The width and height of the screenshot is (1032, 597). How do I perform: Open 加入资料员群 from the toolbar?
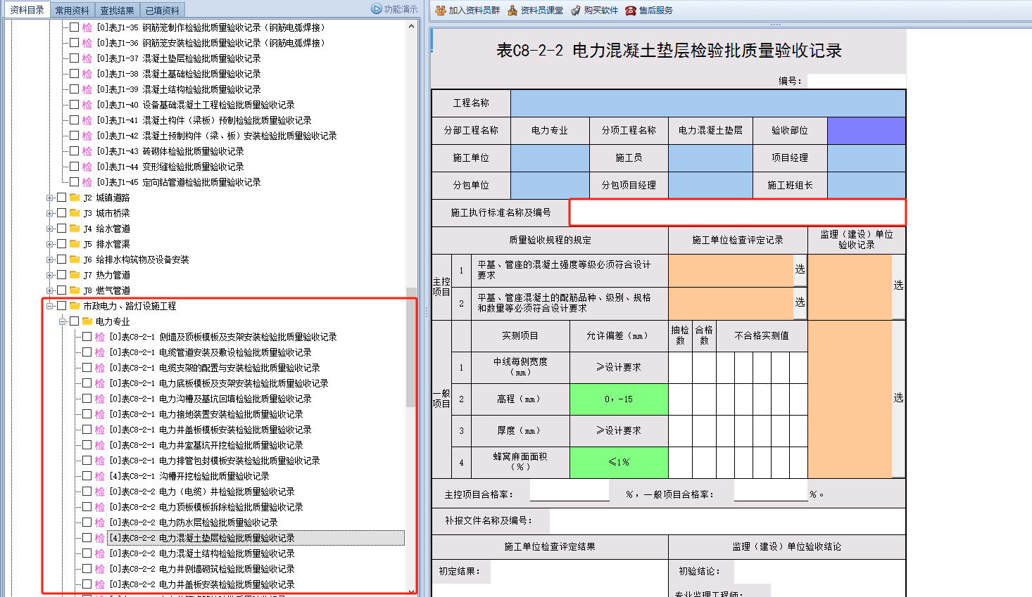tap(467, 10)
